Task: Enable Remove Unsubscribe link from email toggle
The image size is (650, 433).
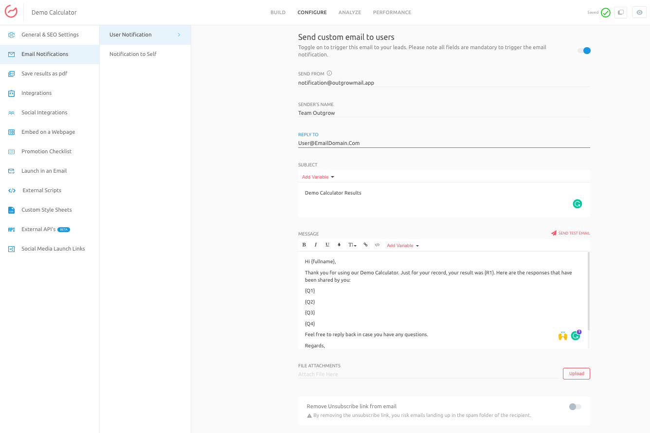Action: (575, 407)
